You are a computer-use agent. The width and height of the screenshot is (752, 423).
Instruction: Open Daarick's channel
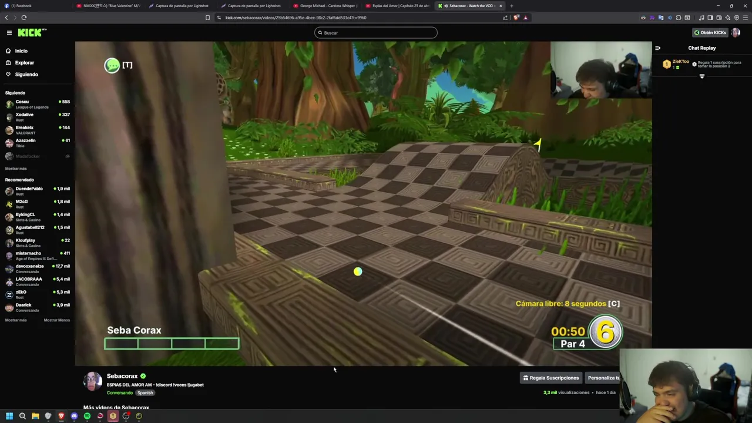coord(36,307)
